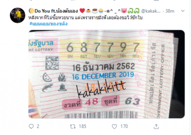Open the @kakak... username handle
Image resolution: width=191 pixels, height=135 pixels.
click(151, 11)
